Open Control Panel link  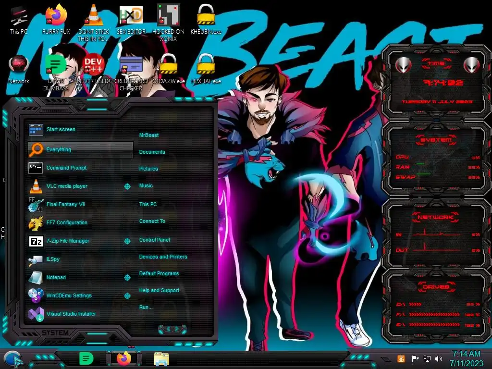tap(154, 240)
